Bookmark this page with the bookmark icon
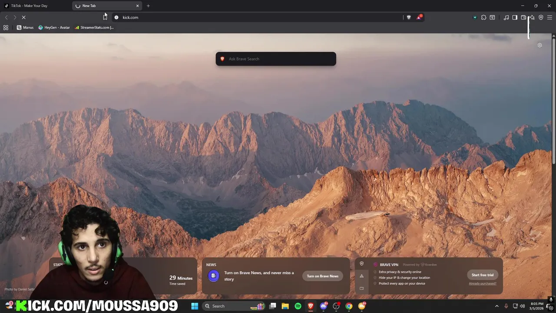556x313 pixels. click(105, 17)
